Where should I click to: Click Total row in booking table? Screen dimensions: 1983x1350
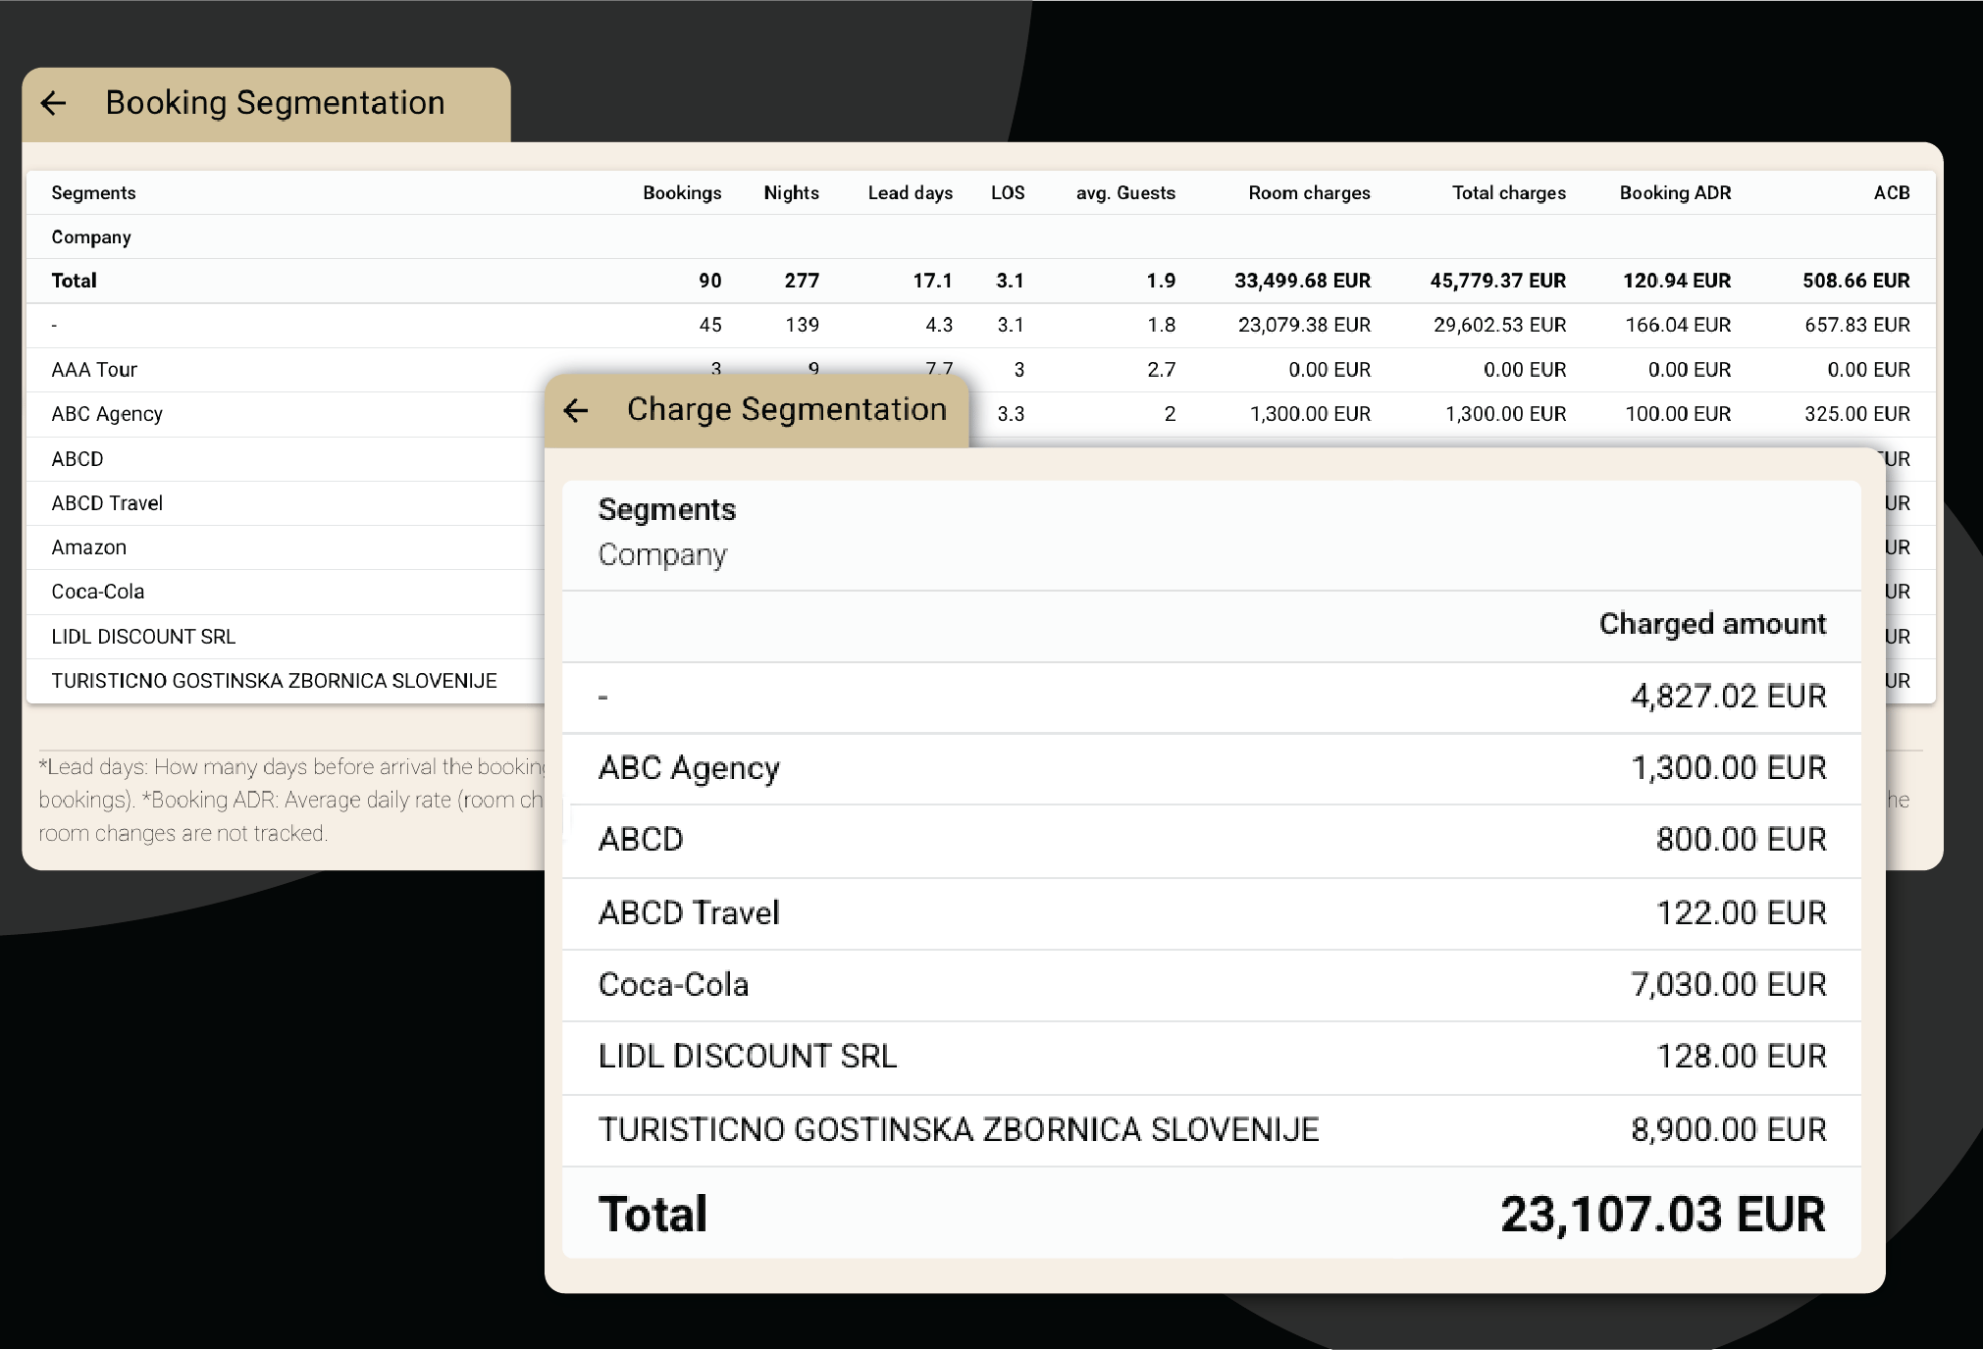tap(75, 281)
